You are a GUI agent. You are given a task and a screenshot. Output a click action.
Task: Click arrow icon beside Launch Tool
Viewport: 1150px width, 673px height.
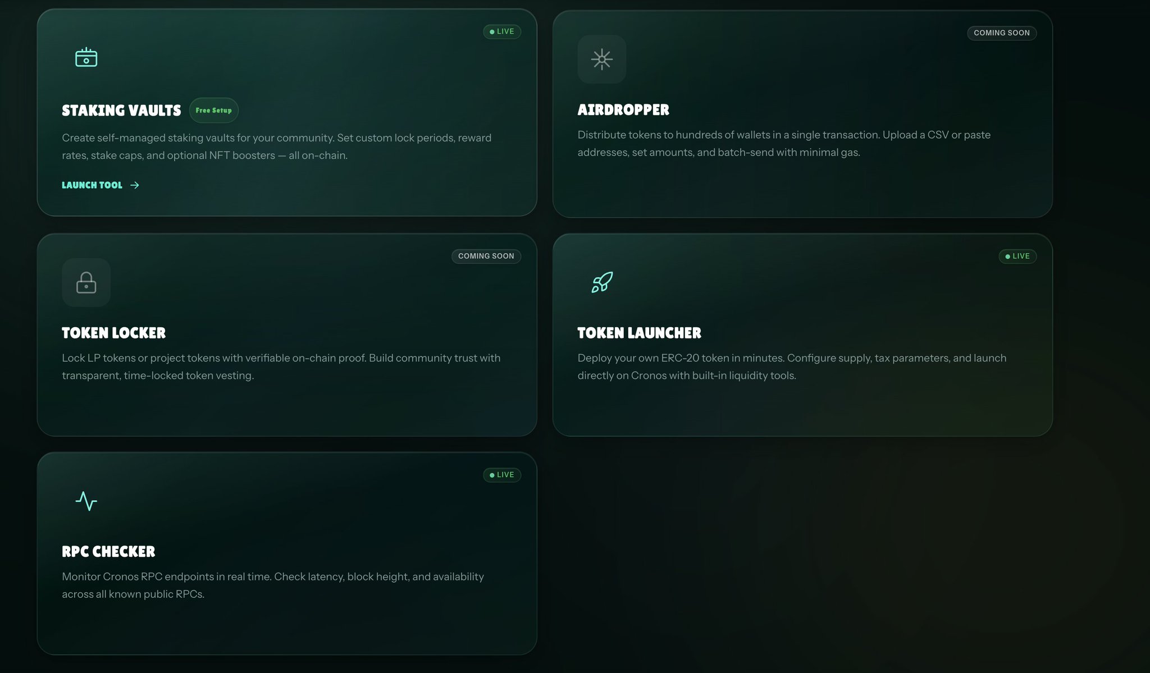(135, 185)
